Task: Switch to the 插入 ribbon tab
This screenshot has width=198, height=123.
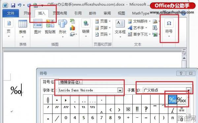Action: 42,13
